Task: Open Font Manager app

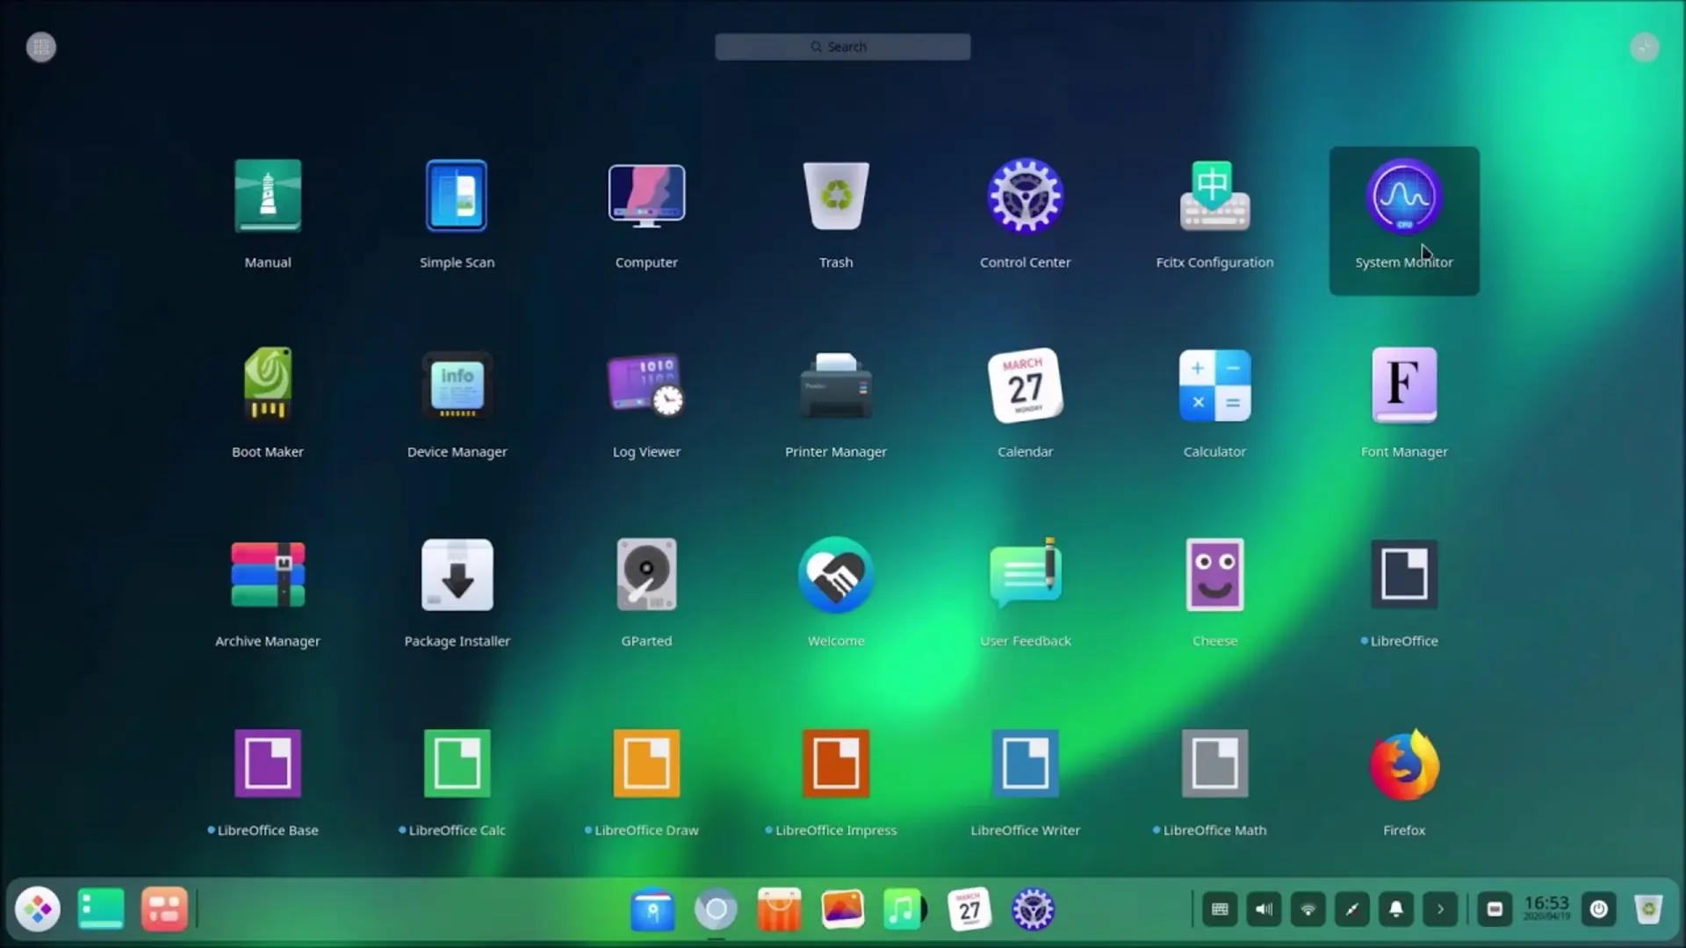Action: pyautogui.click(x=1403, y=386)
